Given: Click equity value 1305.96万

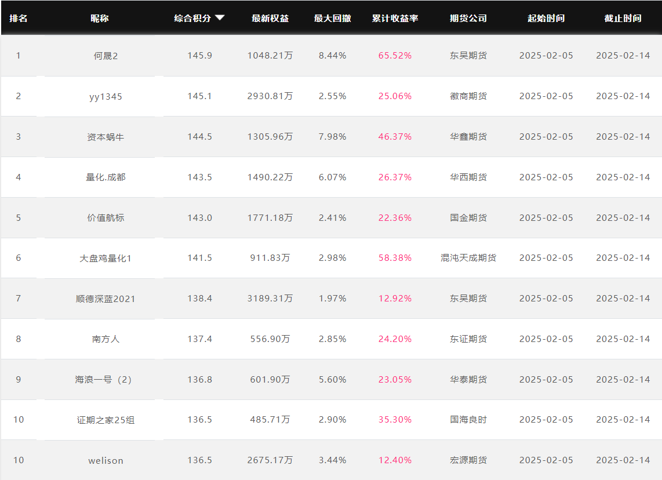Looking at the screenshot, I should click(x=270, y=136).
